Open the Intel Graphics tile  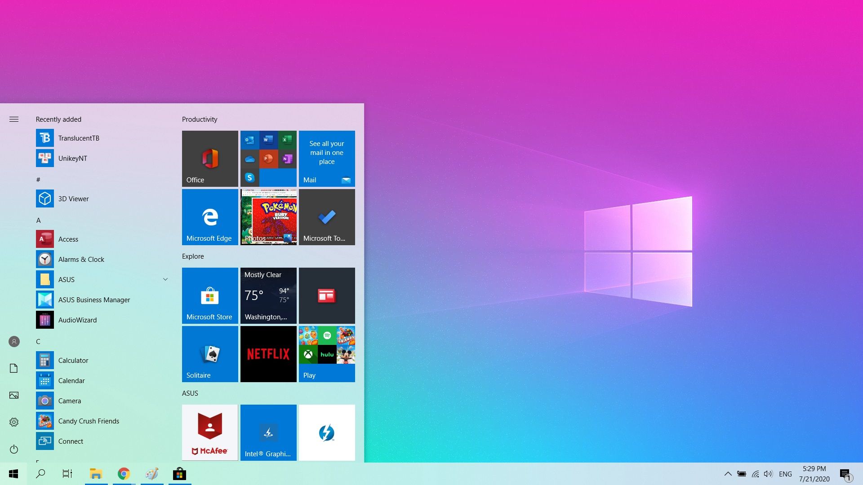[x=268, y=432]
